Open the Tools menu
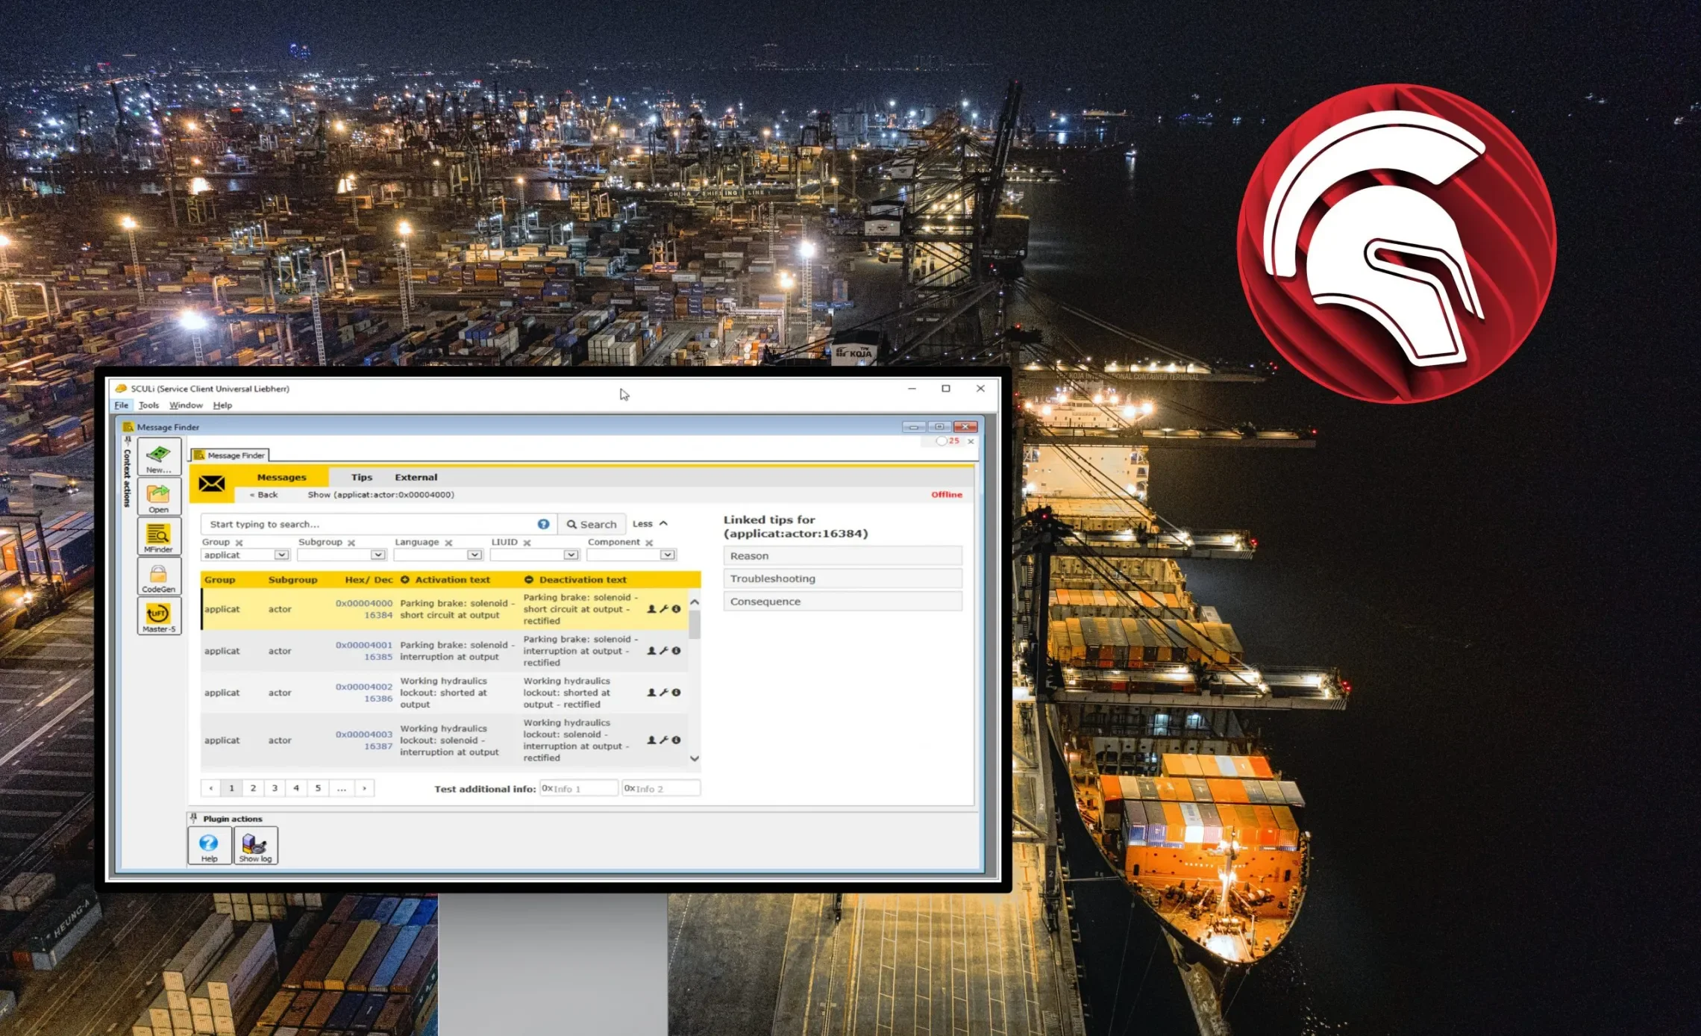Screen dimensions: 1701x1036 [148, 405]
